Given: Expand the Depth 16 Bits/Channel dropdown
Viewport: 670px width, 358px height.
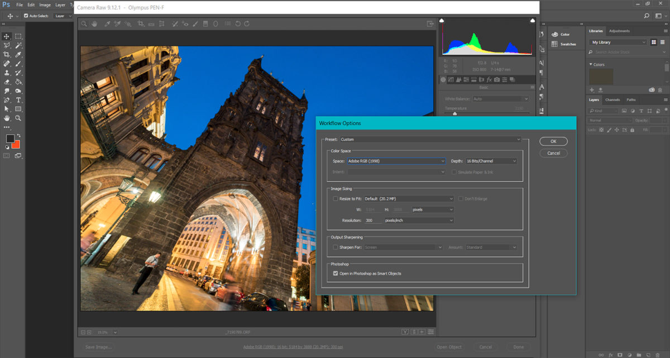Looking at the screenshot, I should pos(491,161).
